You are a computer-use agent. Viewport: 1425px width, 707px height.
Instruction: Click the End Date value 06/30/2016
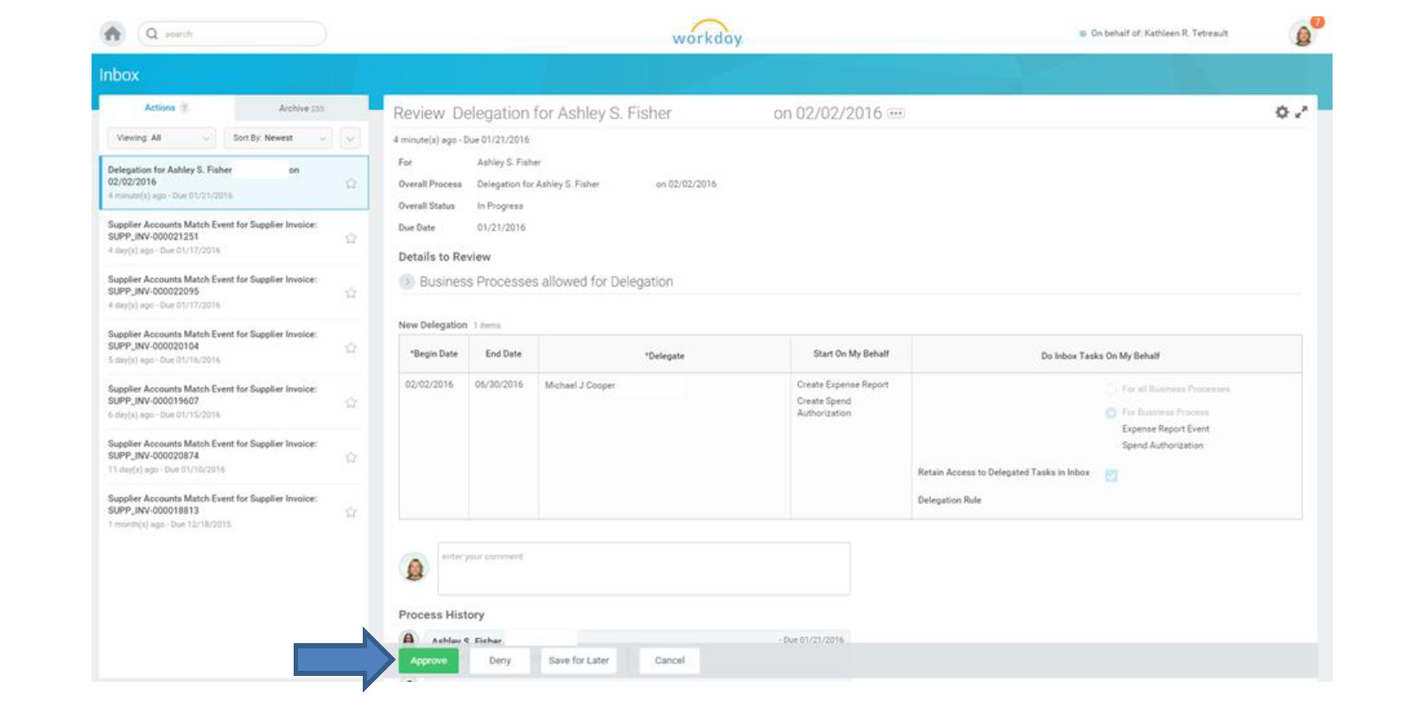(x=499, y=384)
